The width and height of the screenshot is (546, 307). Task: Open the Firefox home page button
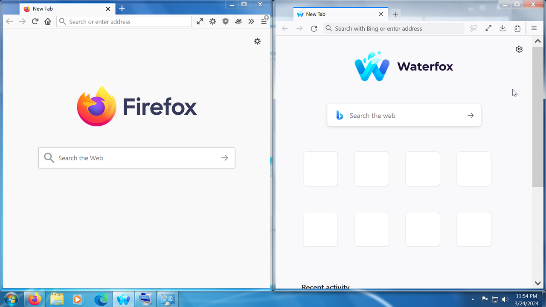pos(48,21)
